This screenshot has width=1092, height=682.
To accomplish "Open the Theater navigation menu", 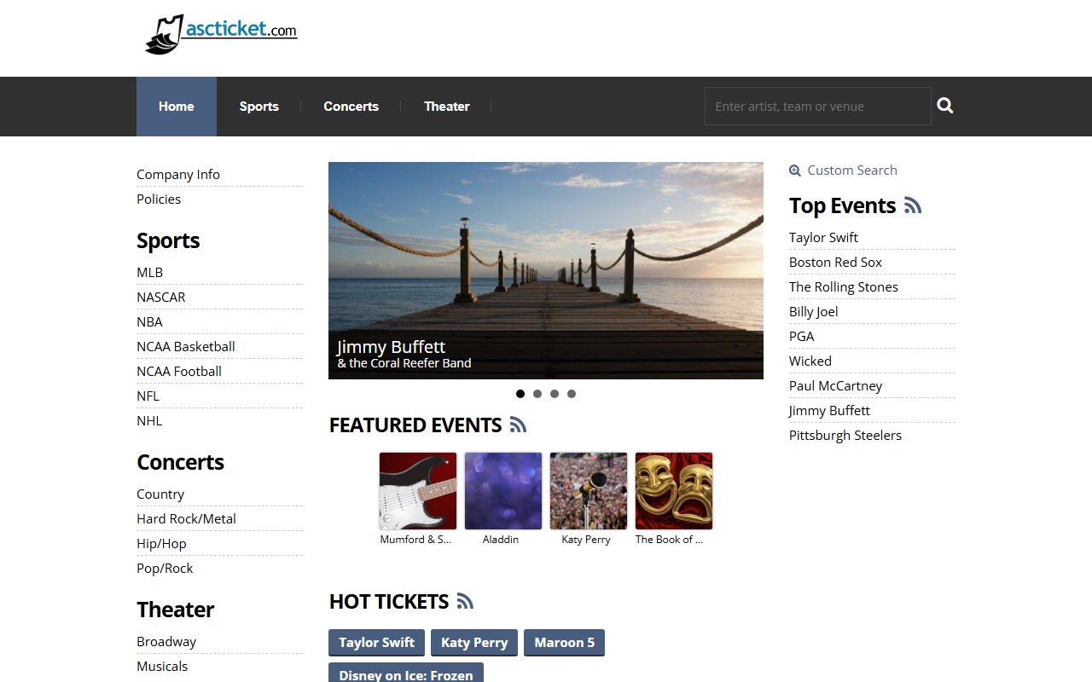I will pyautogui.click(x=447, y=107).
